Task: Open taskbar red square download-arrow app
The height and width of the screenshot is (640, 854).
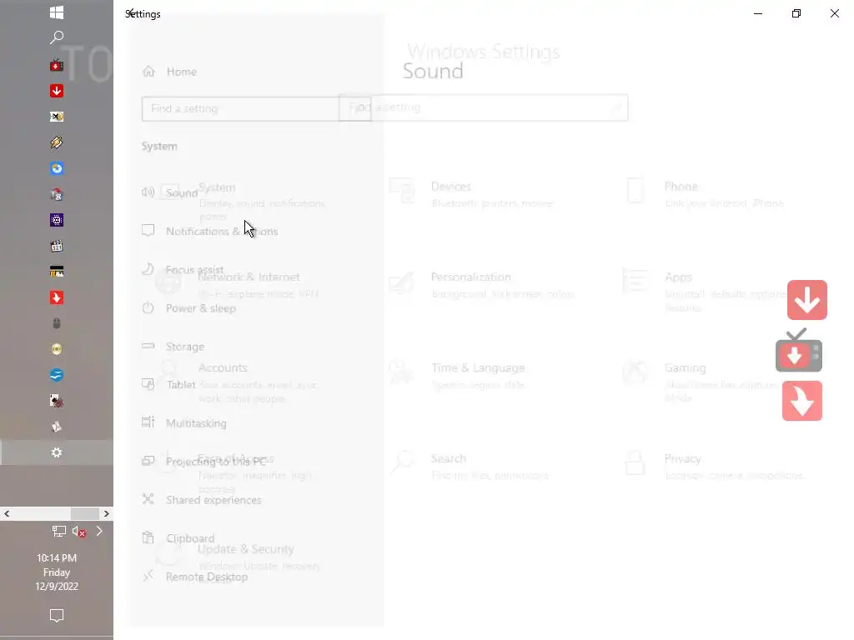Action: point(57,91)
